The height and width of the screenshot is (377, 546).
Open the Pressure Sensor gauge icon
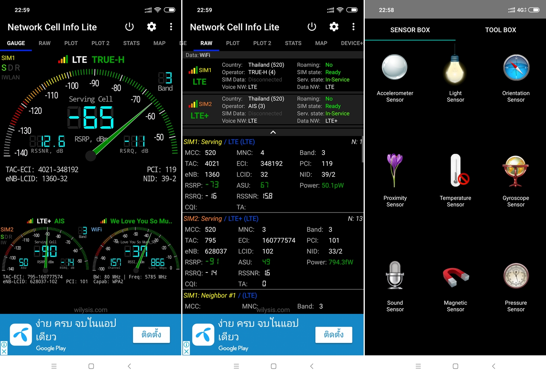(x=516, y=276)
